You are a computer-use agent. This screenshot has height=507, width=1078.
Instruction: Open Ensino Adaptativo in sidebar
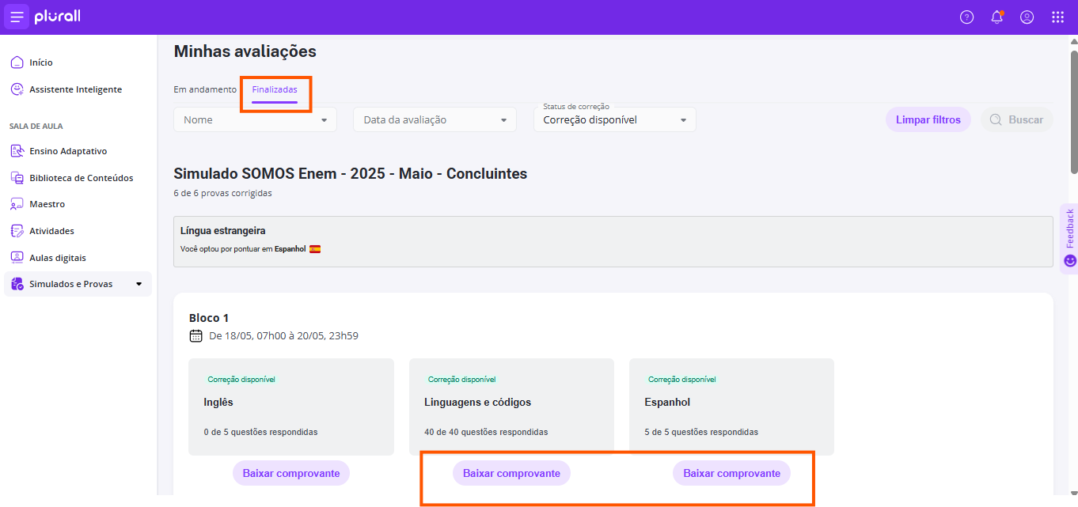[x=67, y=151]
